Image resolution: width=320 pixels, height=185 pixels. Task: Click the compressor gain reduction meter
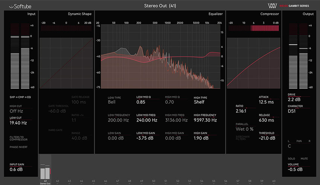click(x=254, y=28)
